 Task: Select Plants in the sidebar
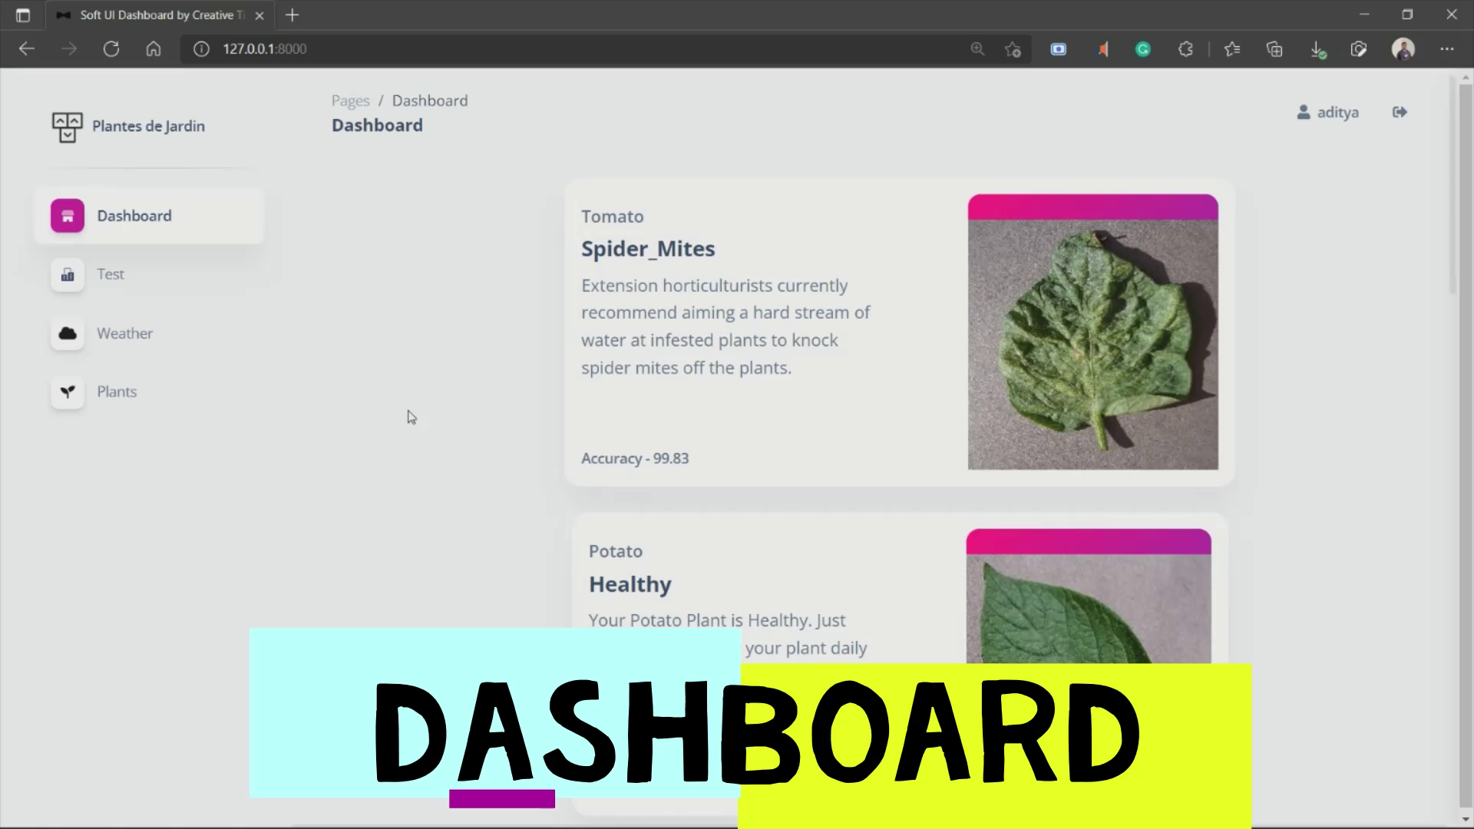click(x=117, y=391)
